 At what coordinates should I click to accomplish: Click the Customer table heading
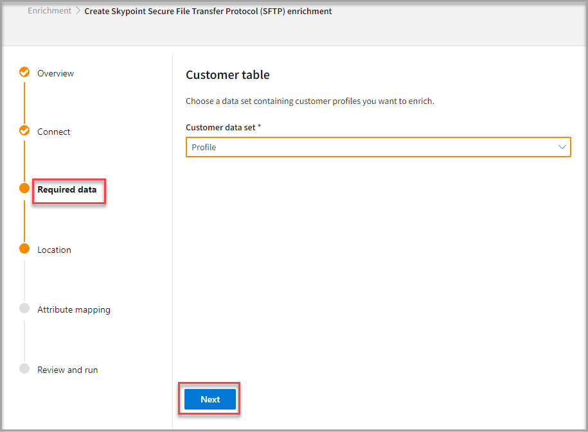[x=227, y=75]
